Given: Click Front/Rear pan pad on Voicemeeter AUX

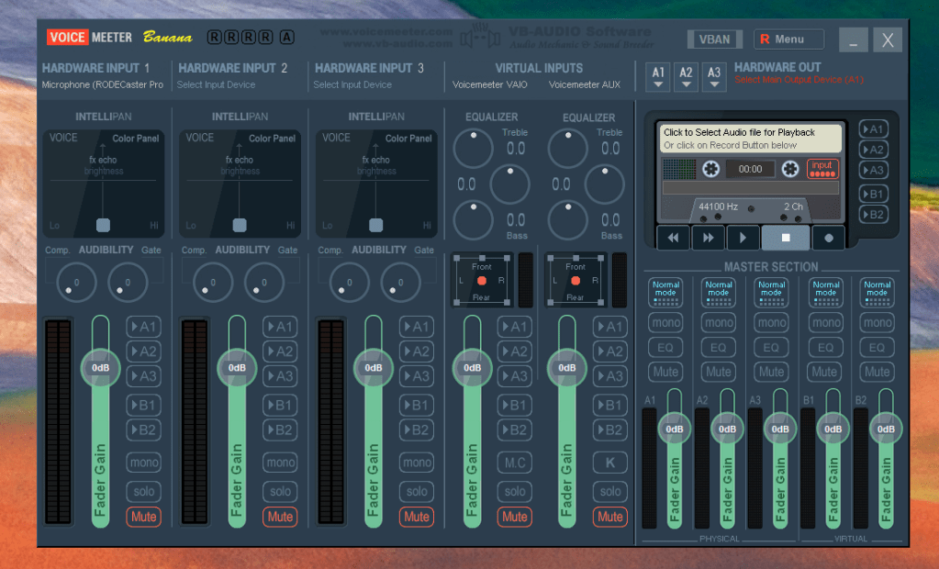Looking at the screenshot, I should coord(576,280).
